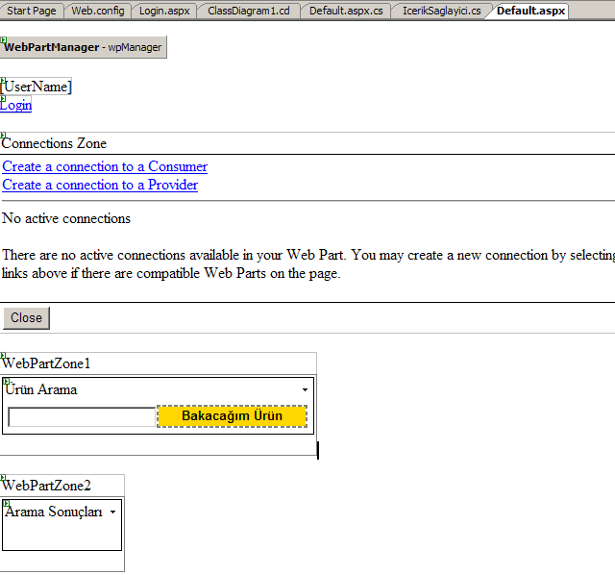
Task: Open the IcerikSaglayici.cs tab
Action: click(x=441, y=11)
